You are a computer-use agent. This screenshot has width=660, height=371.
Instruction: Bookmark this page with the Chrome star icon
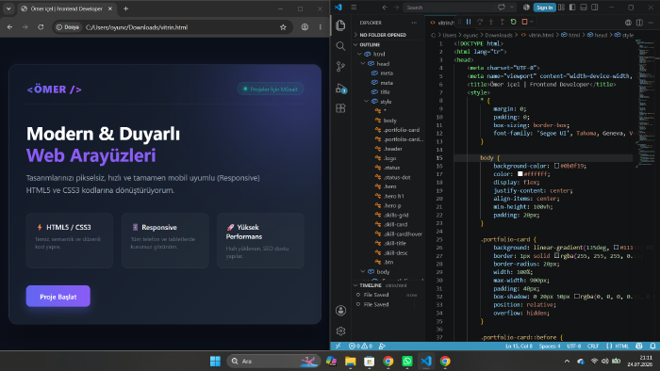[x=283, y=27]
